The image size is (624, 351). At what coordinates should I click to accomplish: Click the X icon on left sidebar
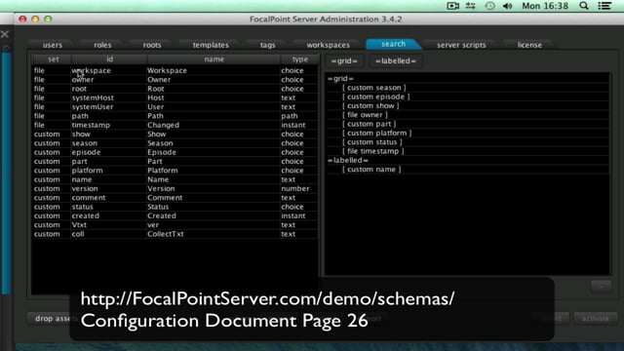point(5,34)
